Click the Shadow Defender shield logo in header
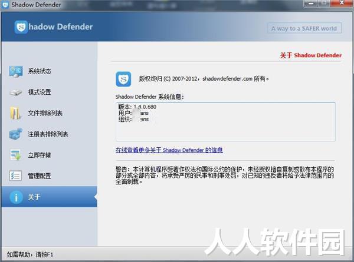The height and width of the screenshot is (262, 354). [x=21, y=27]
